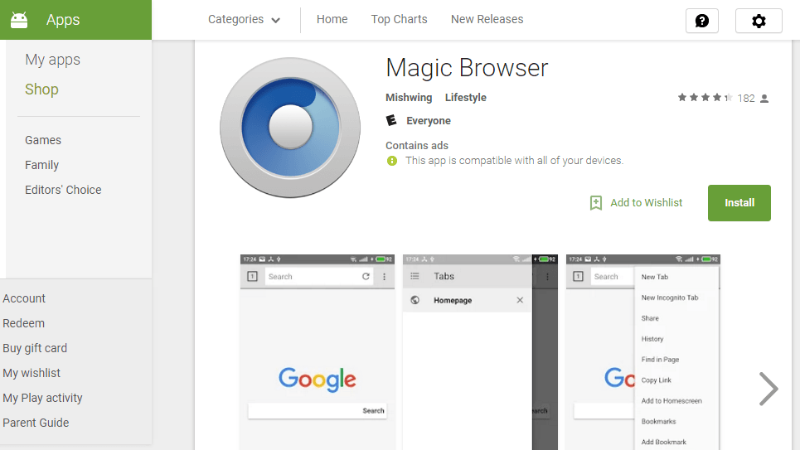Open the Games section
This screenshot has width=800, height=450.
coord(43,140)
